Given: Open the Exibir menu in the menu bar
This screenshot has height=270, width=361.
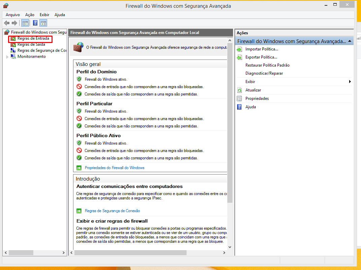Looking at the screenshot, I should [44, 15].
